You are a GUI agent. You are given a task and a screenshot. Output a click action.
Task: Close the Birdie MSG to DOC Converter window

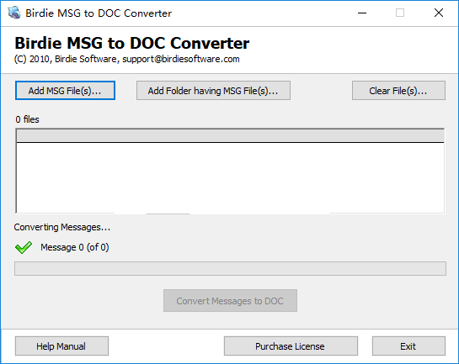pyautogui.click(x=439, y=13)
